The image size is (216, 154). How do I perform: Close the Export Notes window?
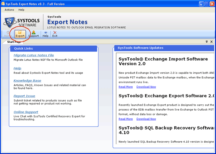click(x=212, y=4)
